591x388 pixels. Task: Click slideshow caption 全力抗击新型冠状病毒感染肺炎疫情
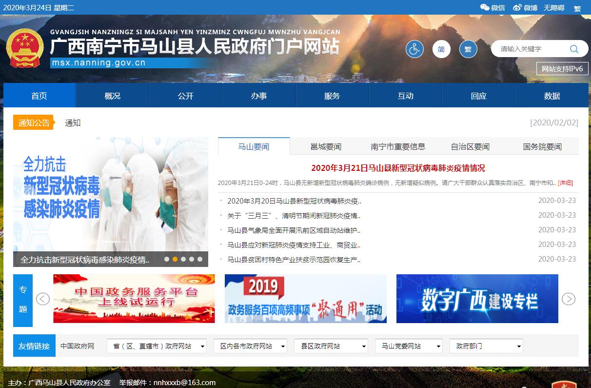point(85,260)
